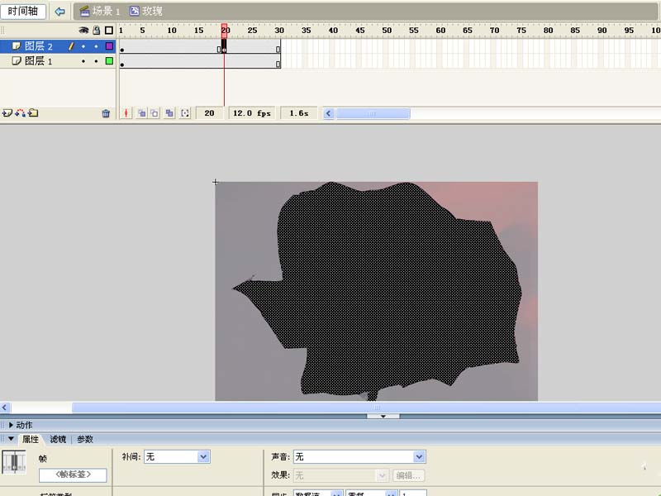Click the timeline panel grip handle
This screenshot has height=496, width=661.
pos(3,31)
